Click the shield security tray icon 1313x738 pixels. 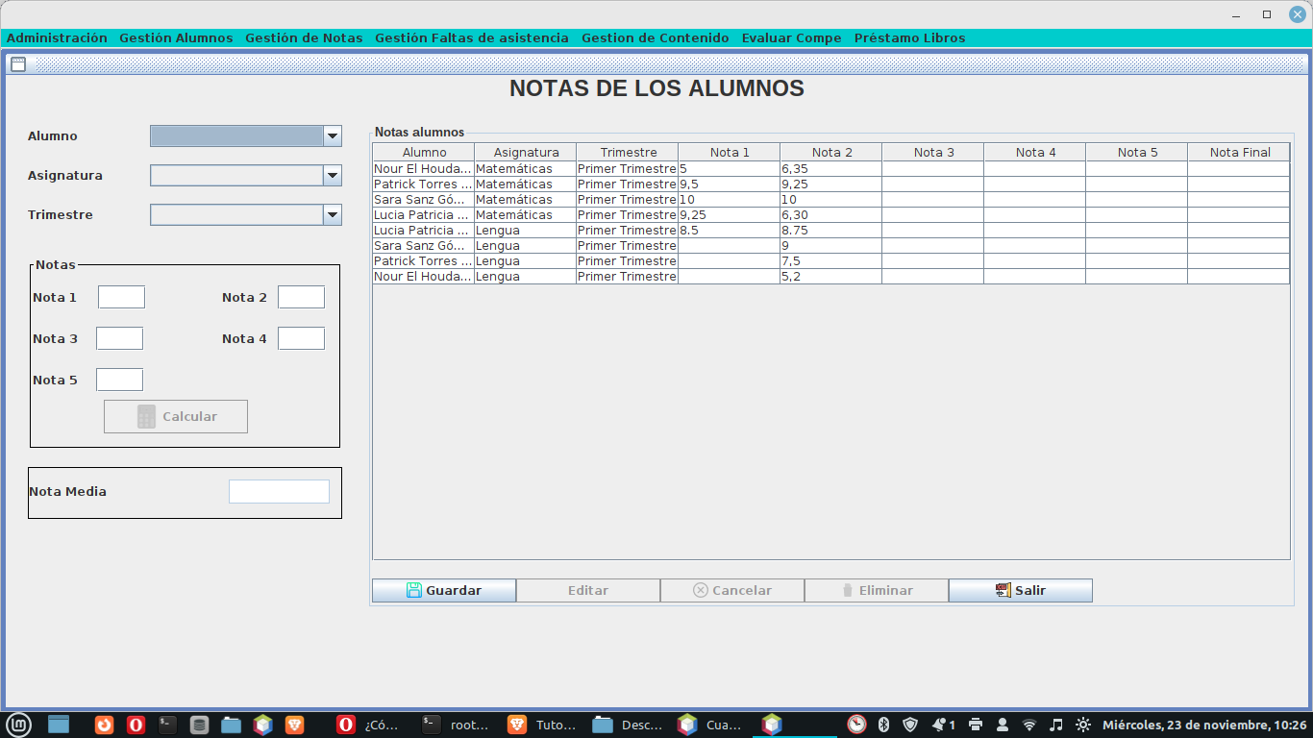click(910, 725)
